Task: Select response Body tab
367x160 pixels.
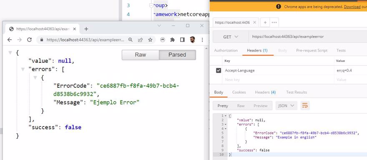Action: coord(219,92)
